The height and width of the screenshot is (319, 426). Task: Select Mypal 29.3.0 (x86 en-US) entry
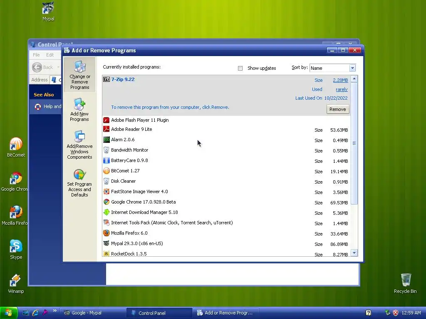pyautogui.click(x=227, y=243)
